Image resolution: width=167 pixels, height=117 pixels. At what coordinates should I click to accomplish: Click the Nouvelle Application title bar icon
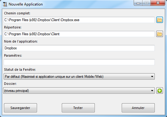pyautogui.click(x=5, y=4)
